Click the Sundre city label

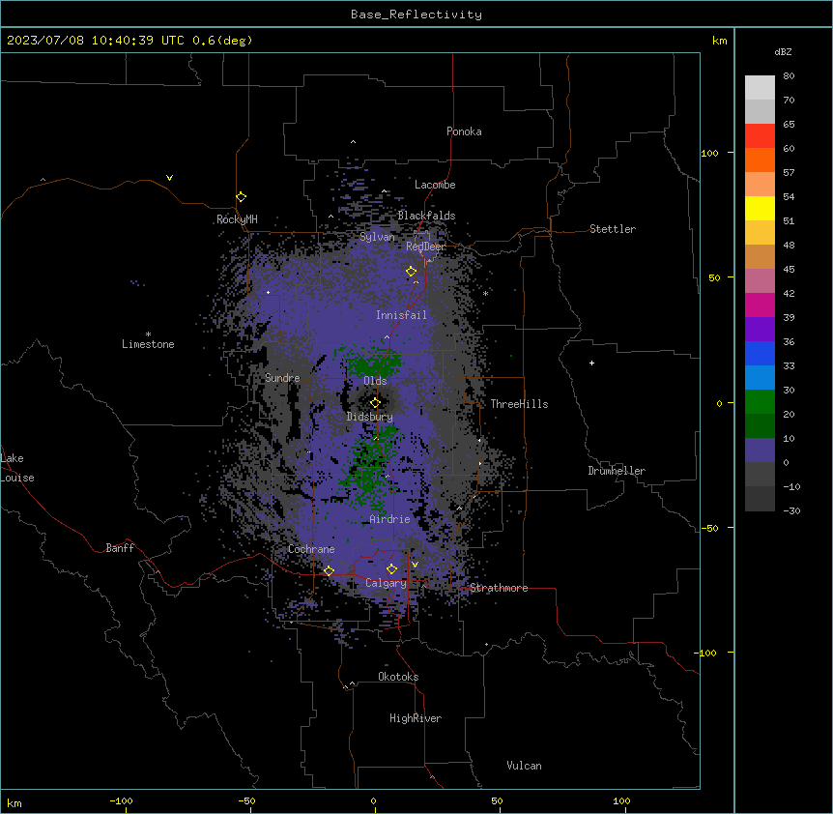click(282, 378)
